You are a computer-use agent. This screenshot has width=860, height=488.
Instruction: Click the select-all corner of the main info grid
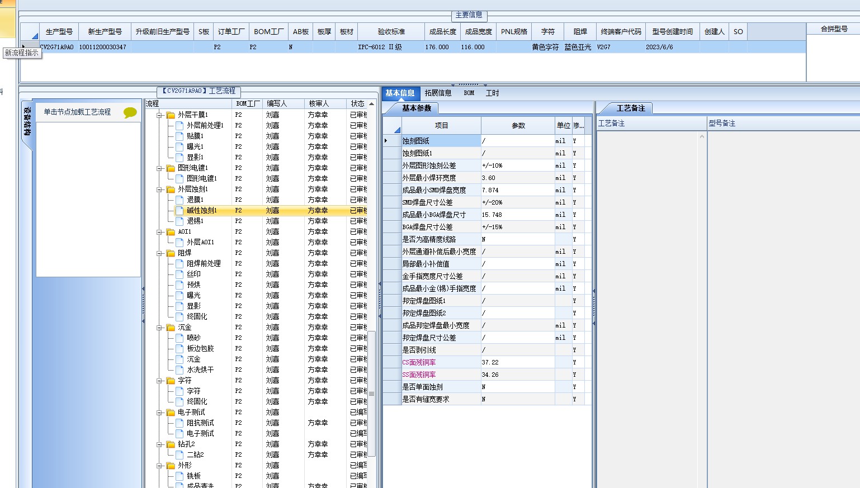tap(30, 32)
